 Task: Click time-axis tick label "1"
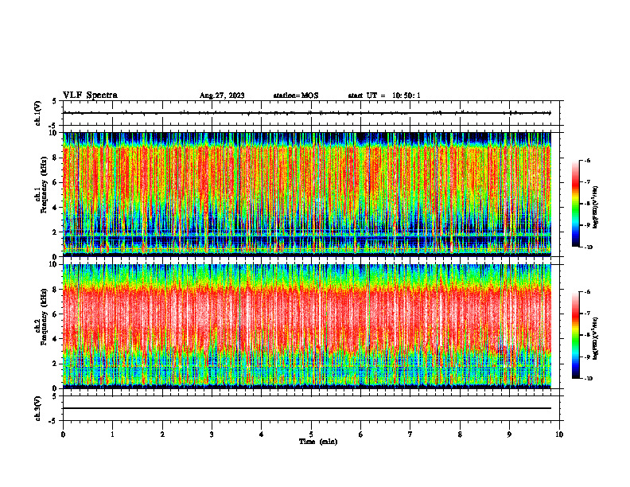click(x=112, y=434)
